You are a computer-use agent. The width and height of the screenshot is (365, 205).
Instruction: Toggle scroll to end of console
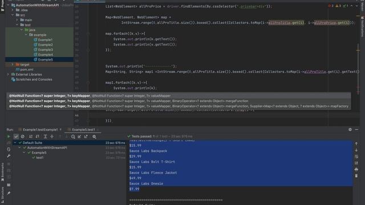356,163
